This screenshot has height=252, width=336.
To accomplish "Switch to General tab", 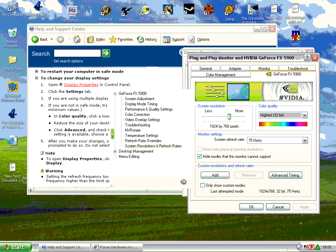I will pyautogui.click(x=205, y=68).
